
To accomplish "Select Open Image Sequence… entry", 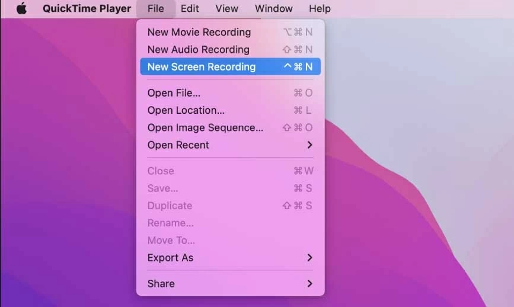I will 231,128.
